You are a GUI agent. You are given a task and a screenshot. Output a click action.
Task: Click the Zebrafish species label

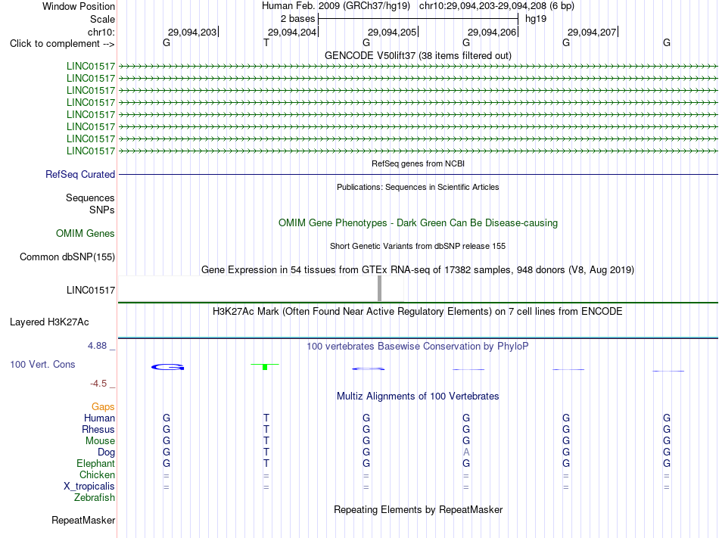tap(95, 497)
